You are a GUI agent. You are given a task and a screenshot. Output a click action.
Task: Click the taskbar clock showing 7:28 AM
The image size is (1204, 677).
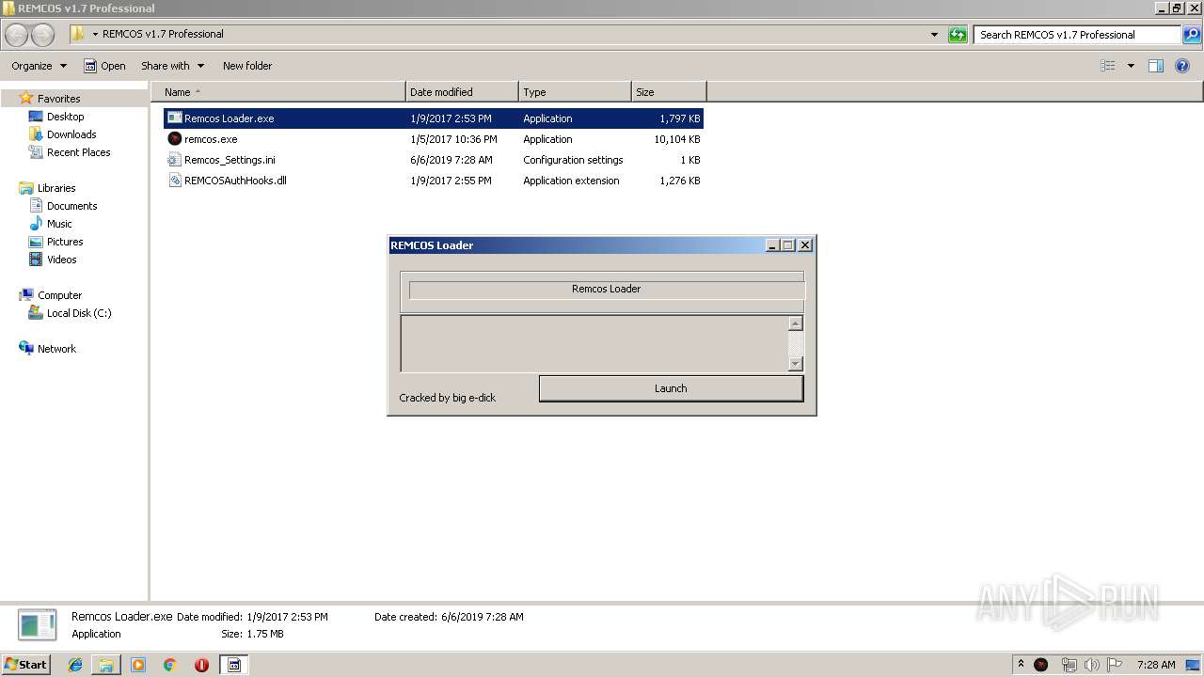point(1156,665)
